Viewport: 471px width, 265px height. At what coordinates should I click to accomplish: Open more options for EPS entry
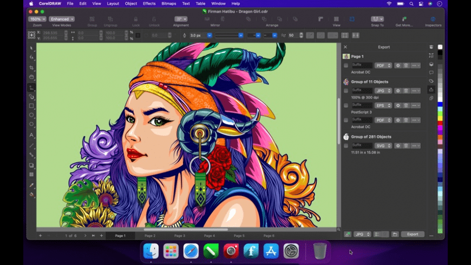point(416,105)
